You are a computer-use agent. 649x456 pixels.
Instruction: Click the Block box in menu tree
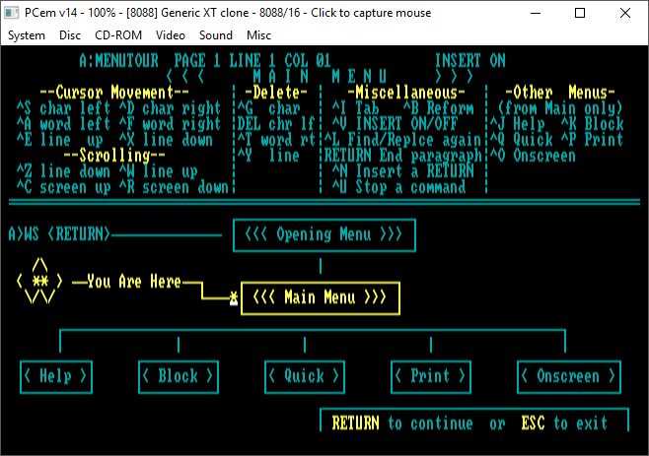click(x=179, y=376)
